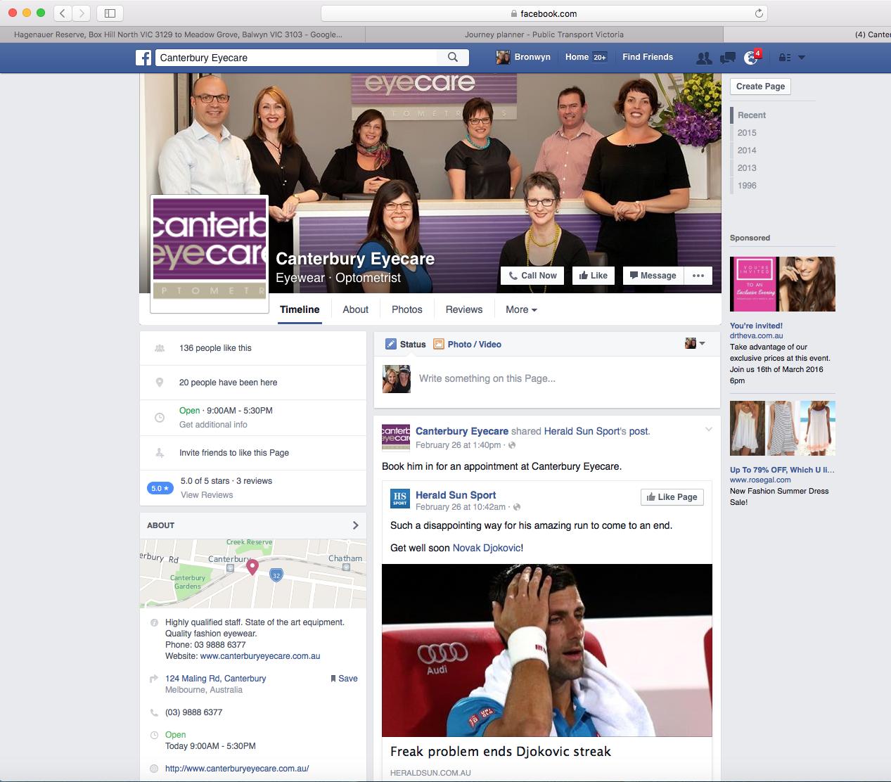Select Photo / Video composer option
The height and width of the screenshot is (782, 891).
click(x=468, y=344)
